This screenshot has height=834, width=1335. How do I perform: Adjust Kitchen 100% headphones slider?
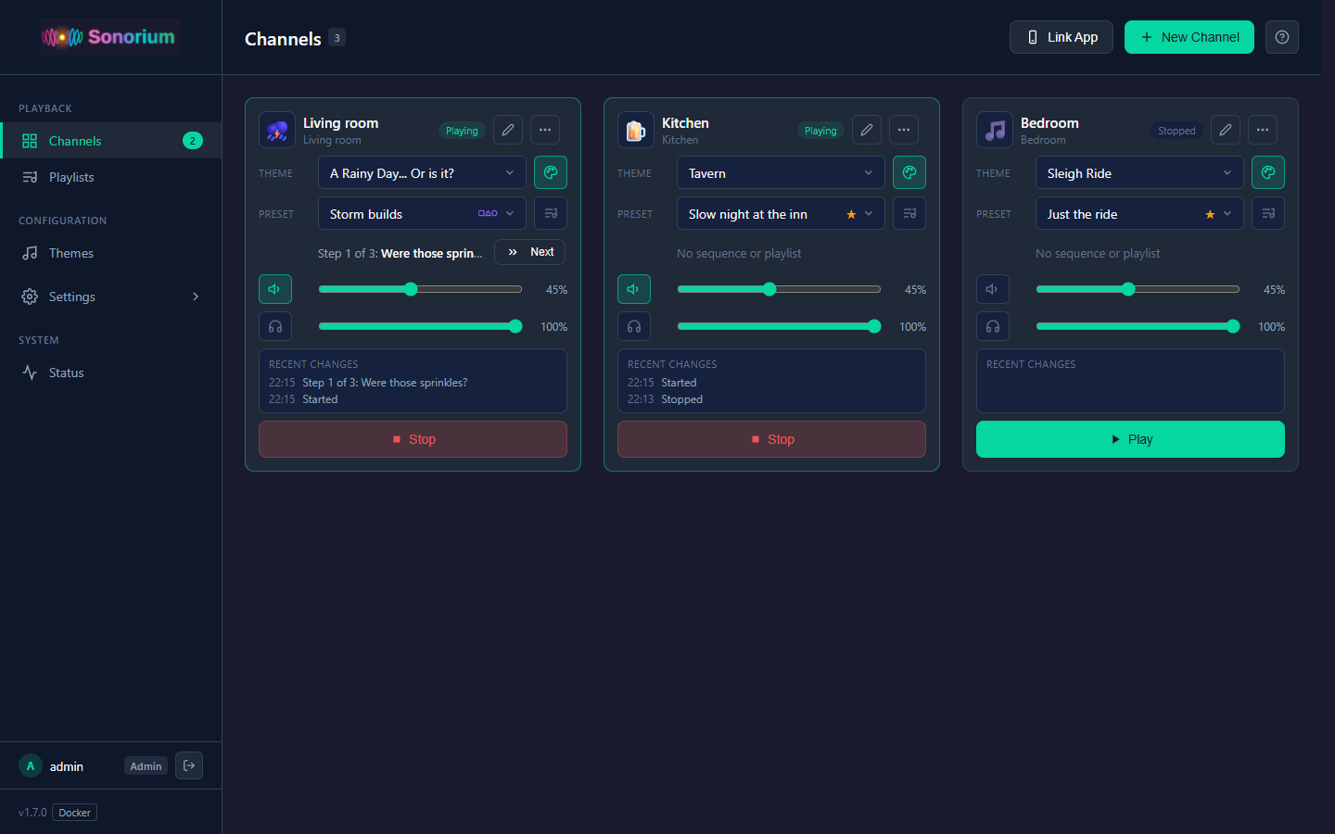point(779,326)
